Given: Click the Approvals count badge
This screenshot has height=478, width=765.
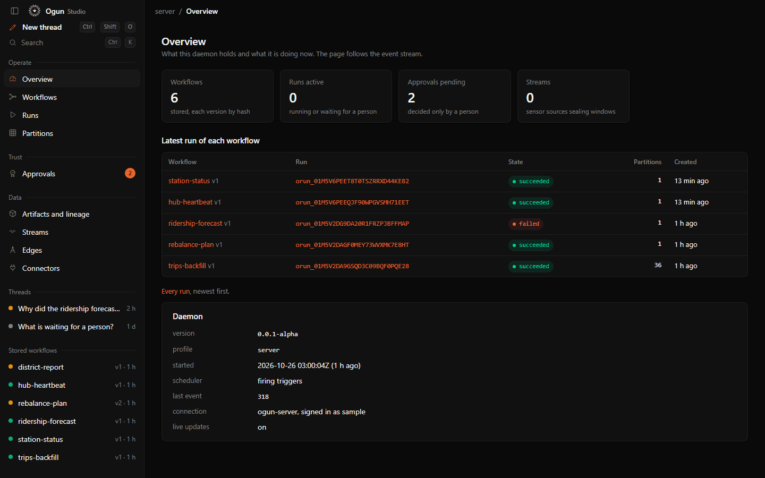Looking at the screenshot, I should [130, 173].
